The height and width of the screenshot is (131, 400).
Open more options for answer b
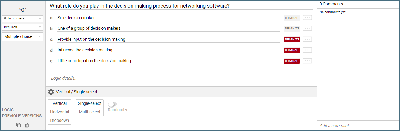point(307,28)
